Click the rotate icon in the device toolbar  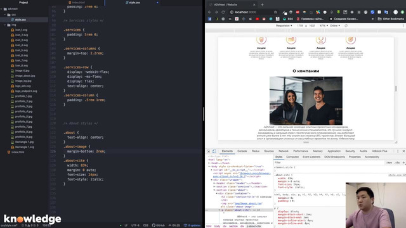tap(346, 25)
